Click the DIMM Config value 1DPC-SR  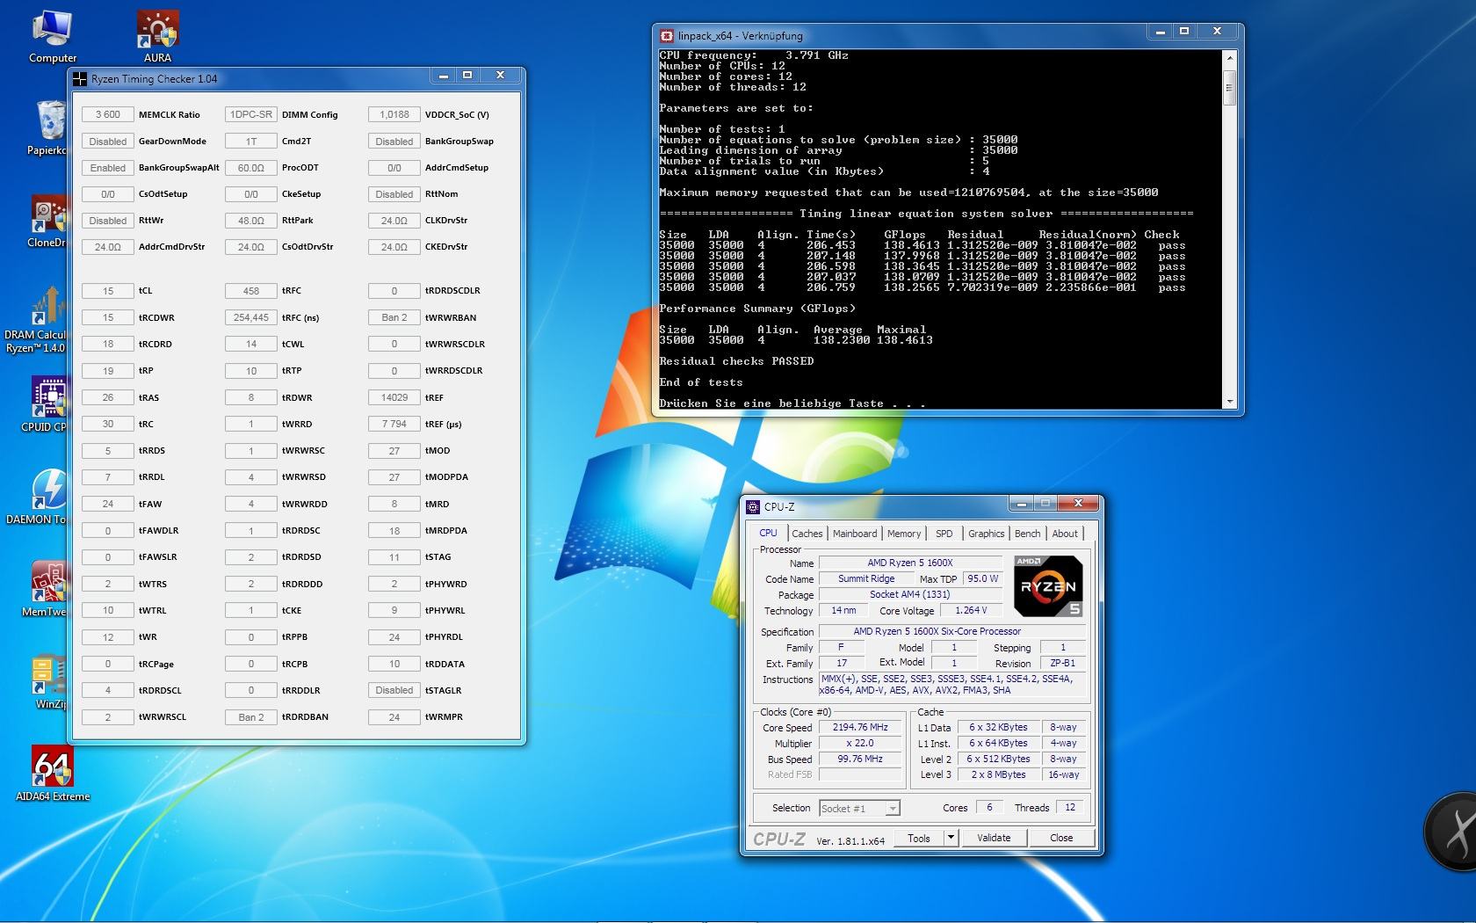coord(251,114)
